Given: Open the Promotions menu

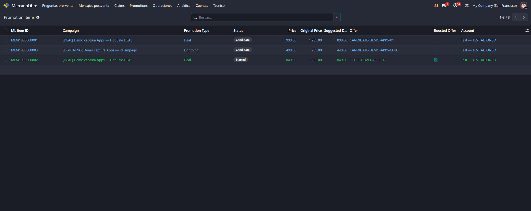Looking at the screenshot, I should [139, 6].
